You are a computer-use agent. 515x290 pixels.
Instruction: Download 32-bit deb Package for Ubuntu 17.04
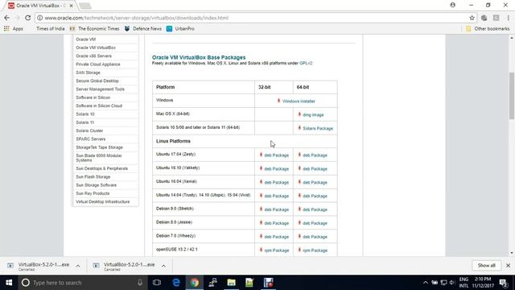tap(276, 155)
